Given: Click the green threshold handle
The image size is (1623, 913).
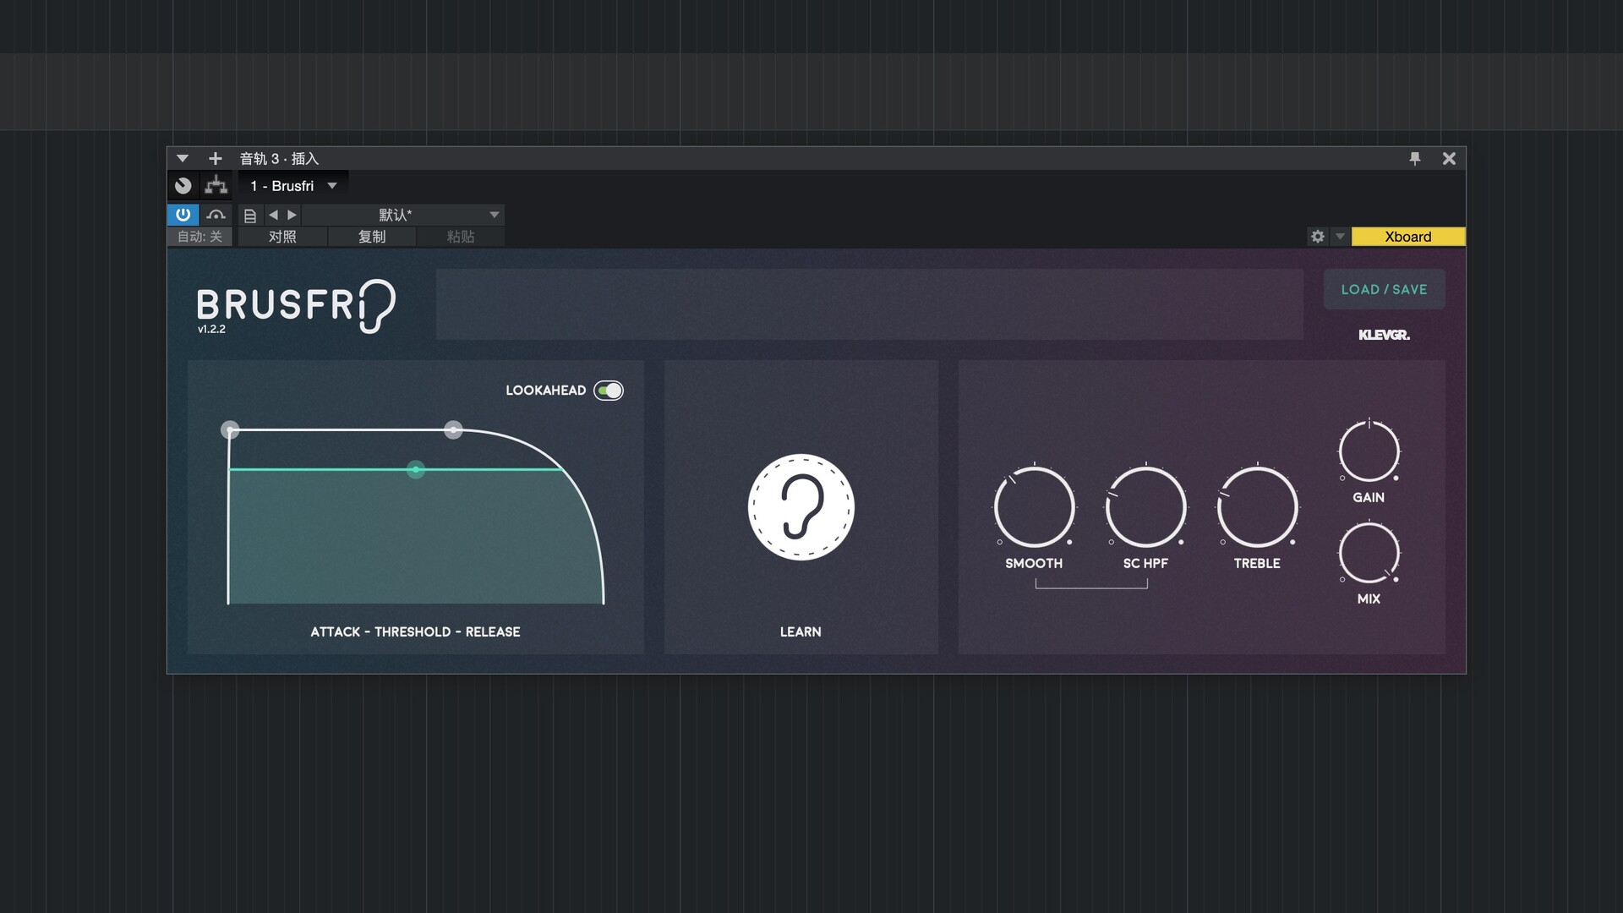Looking at the screenshot, I should pyautogui.click(x=415, y=469).
